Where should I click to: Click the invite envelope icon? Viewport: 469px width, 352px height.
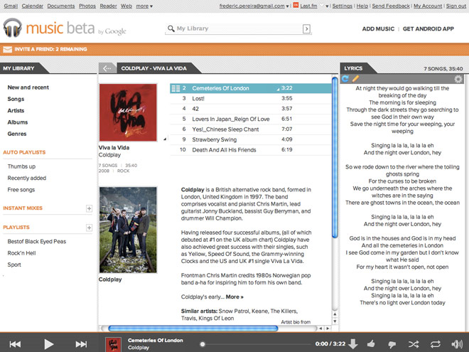coord(8,49)
